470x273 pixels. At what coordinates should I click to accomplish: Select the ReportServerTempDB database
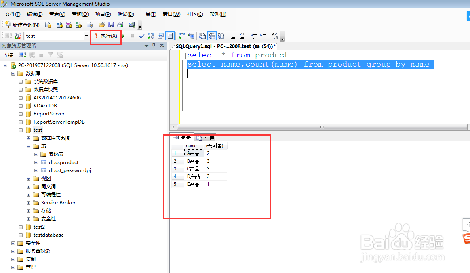point(59,122)
